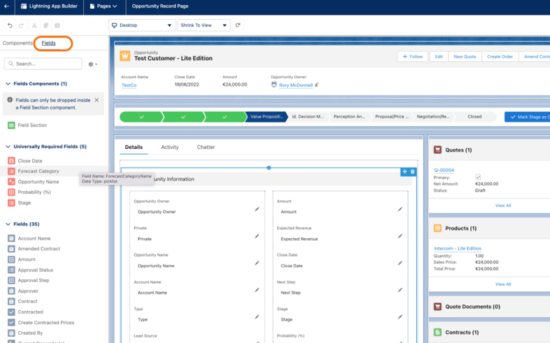Open the Pages dropdown menu

pyautogui.click(x=104, y=6)
